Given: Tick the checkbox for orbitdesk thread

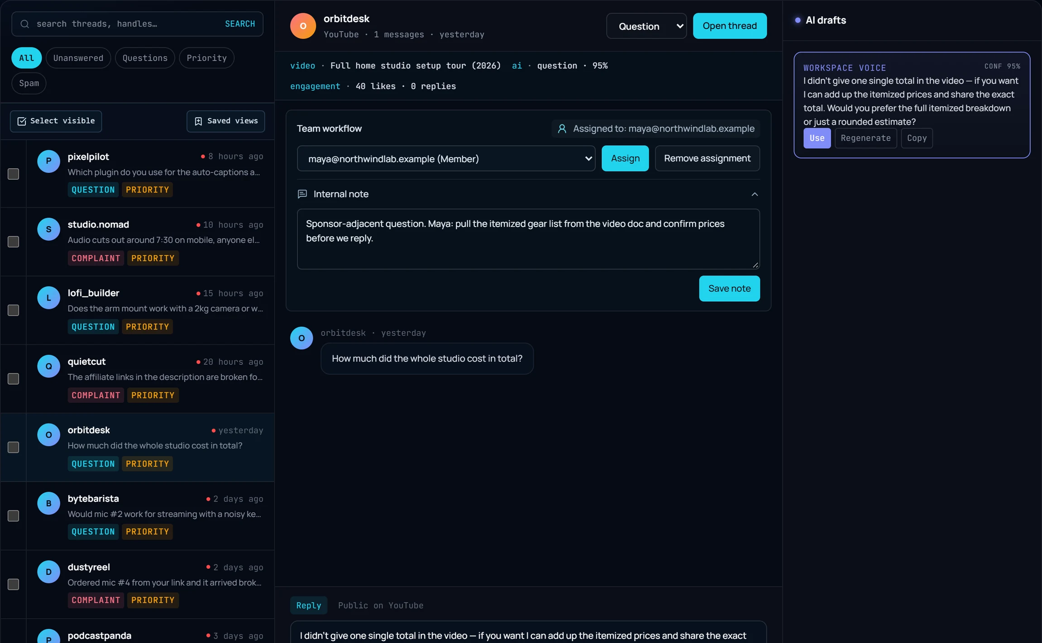Looking at the screenshot, I should click(x=14, y=447).
